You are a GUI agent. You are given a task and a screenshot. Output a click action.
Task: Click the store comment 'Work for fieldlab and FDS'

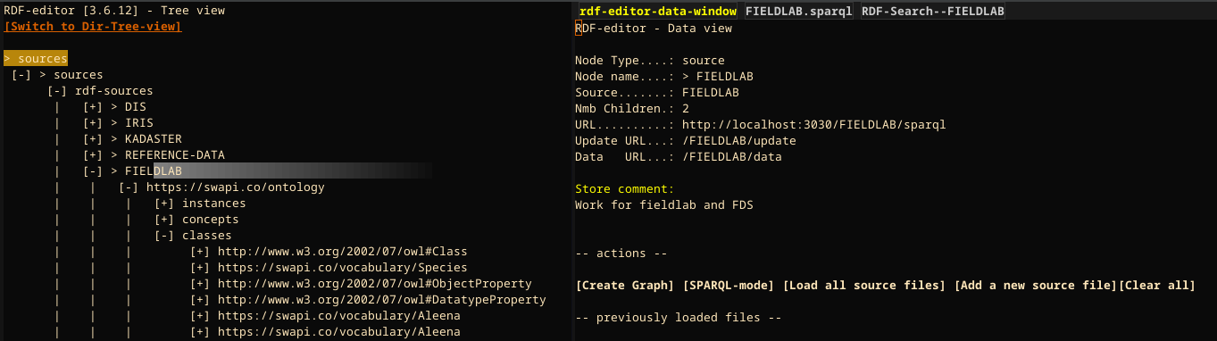[x=664, y=204]
